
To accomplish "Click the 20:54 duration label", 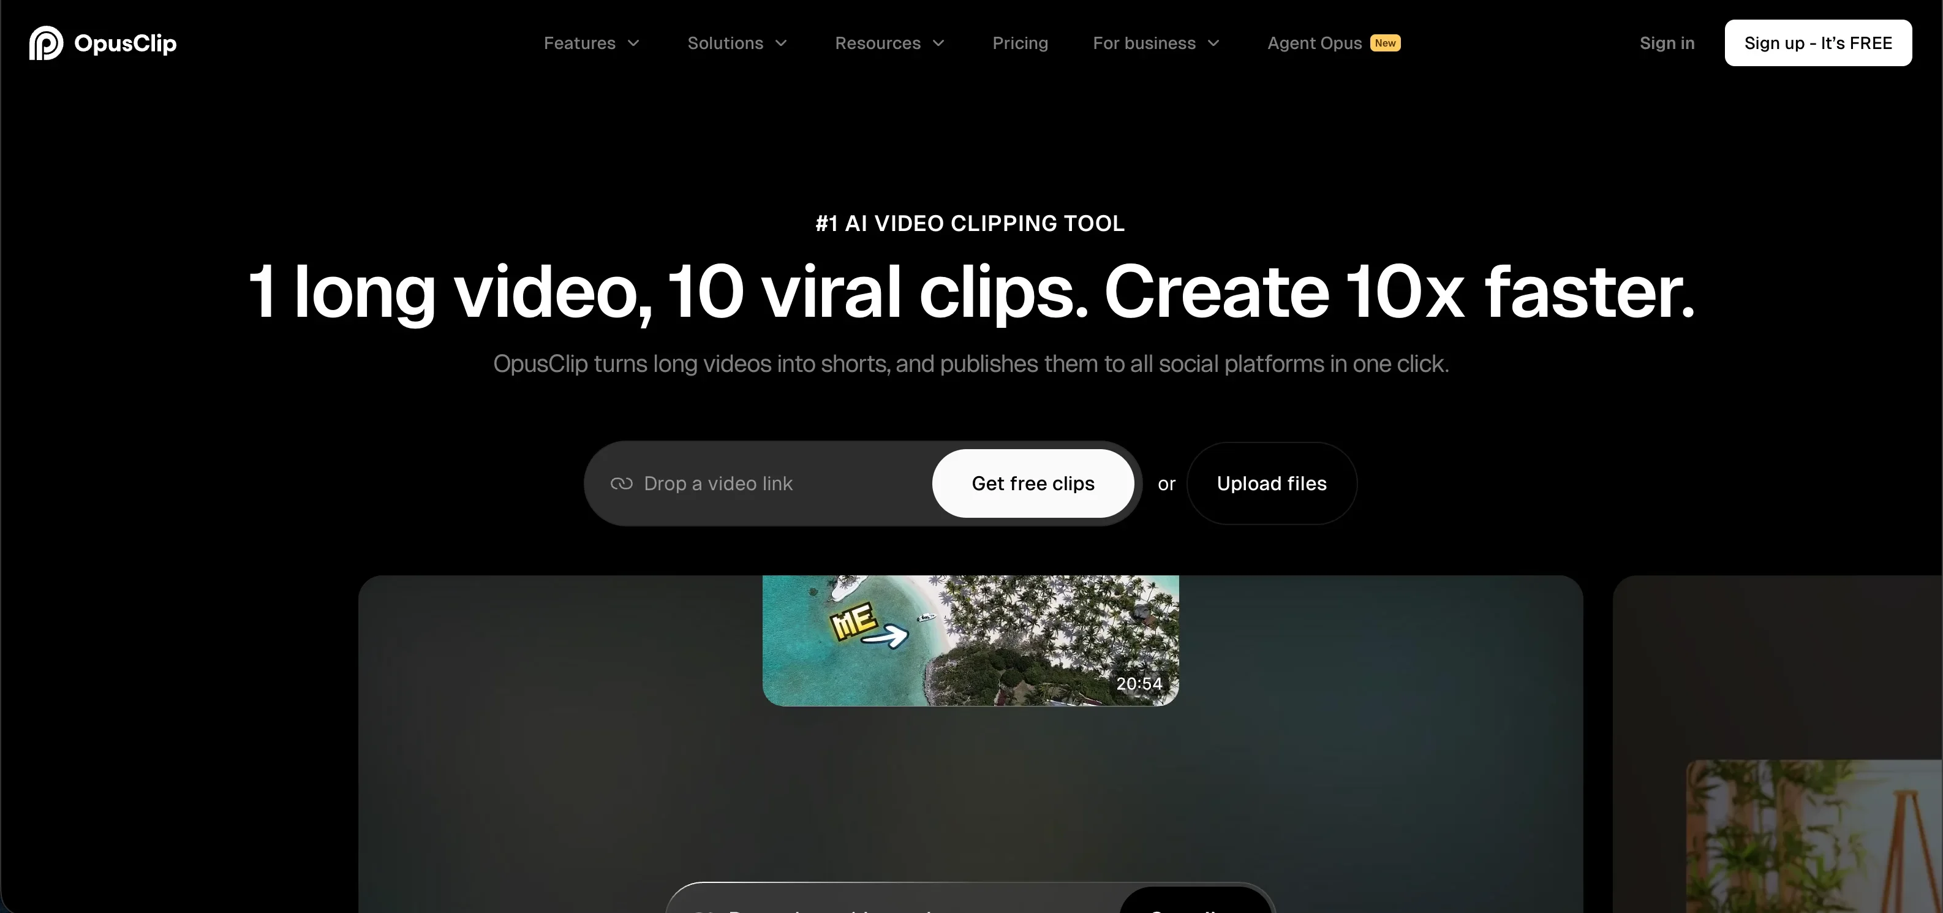I will tap(1139, 684).
